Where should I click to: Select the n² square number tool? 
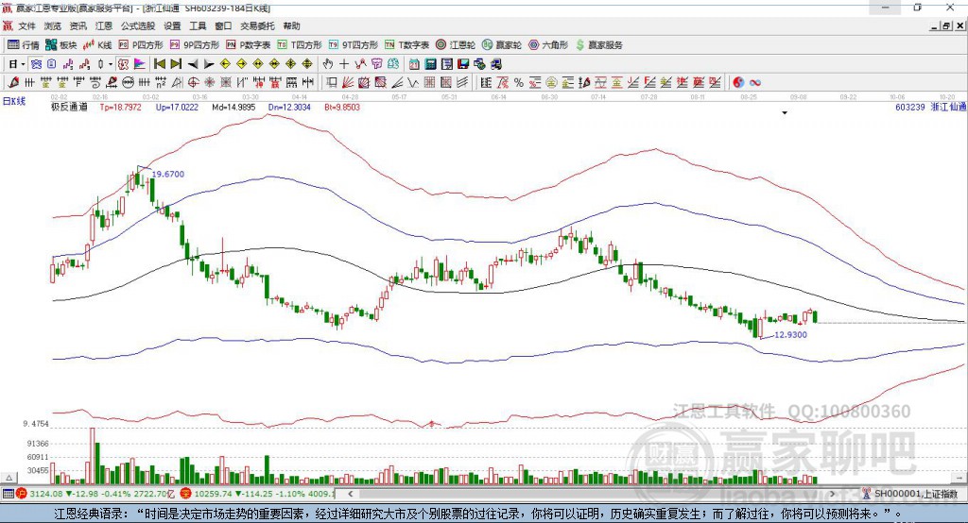161,82
